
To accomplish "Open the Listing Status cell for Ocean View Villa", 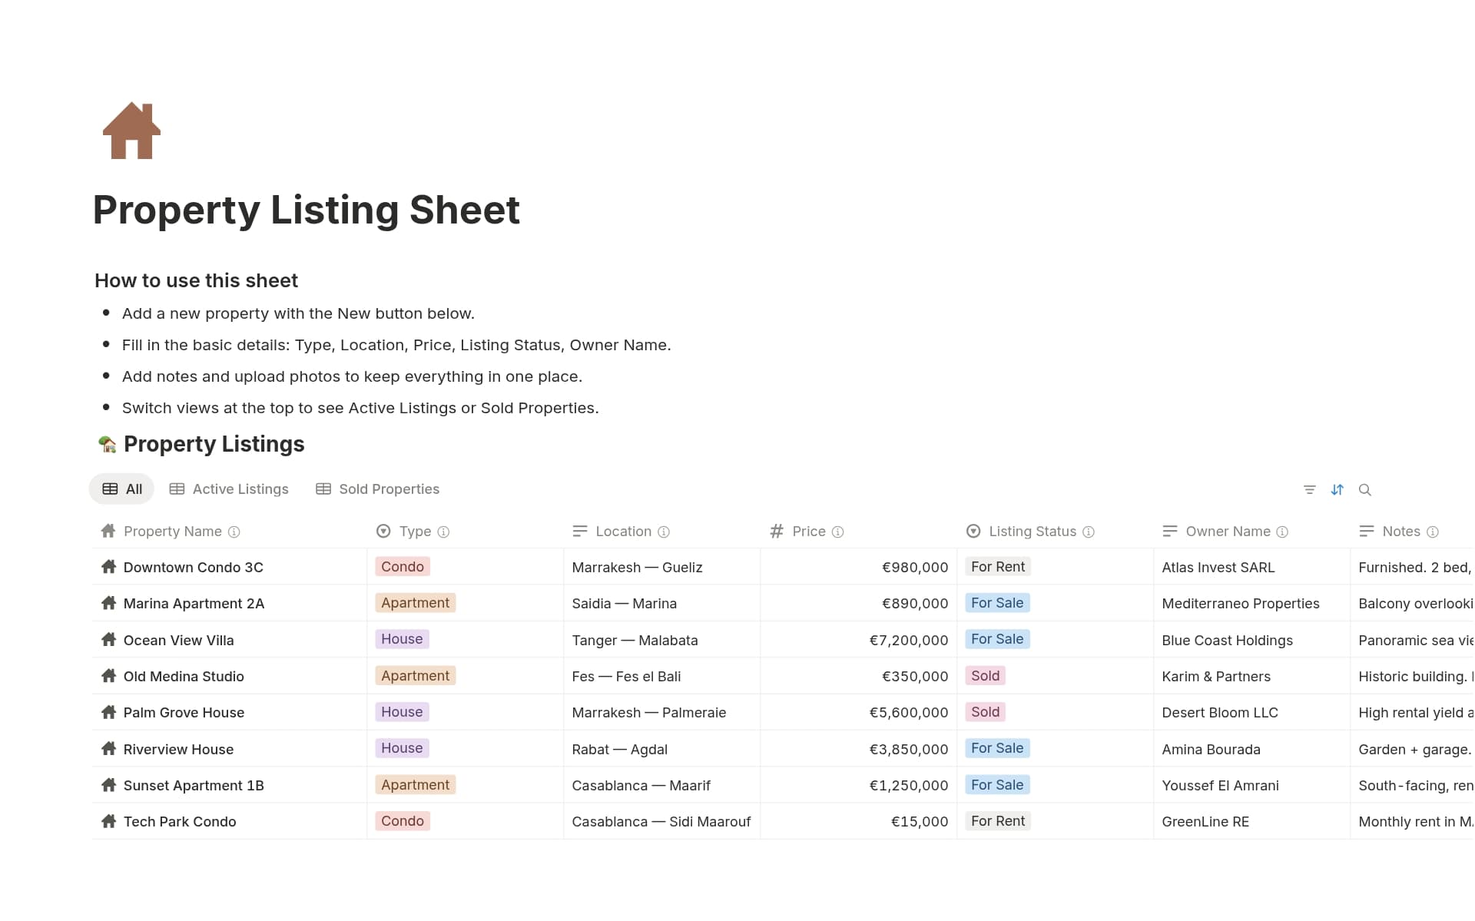I will pyautogui.click(x=996, y=639).
